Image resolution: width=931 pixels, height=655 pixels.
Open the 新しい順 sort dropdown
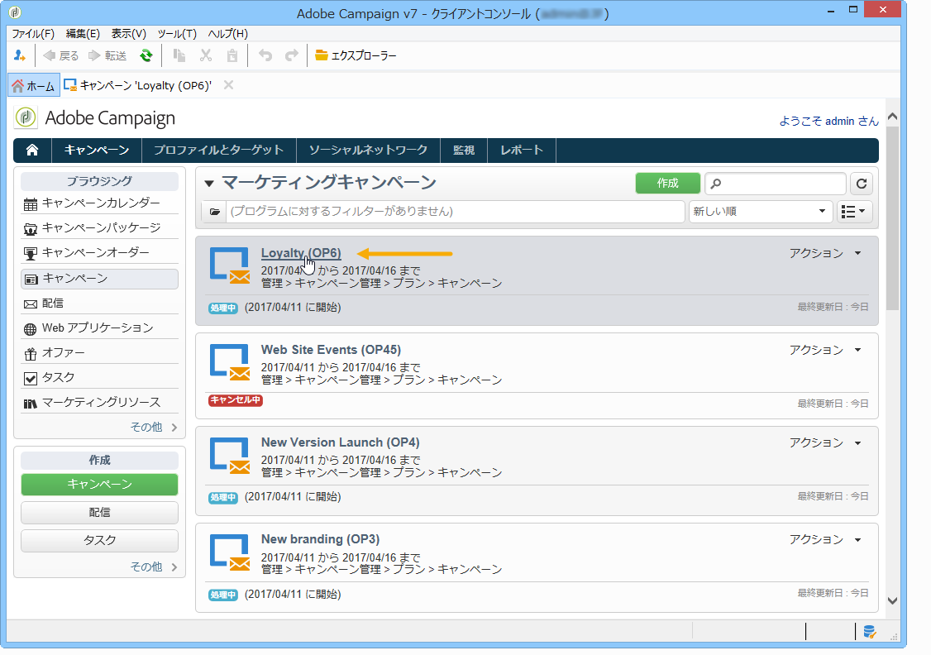761,212
